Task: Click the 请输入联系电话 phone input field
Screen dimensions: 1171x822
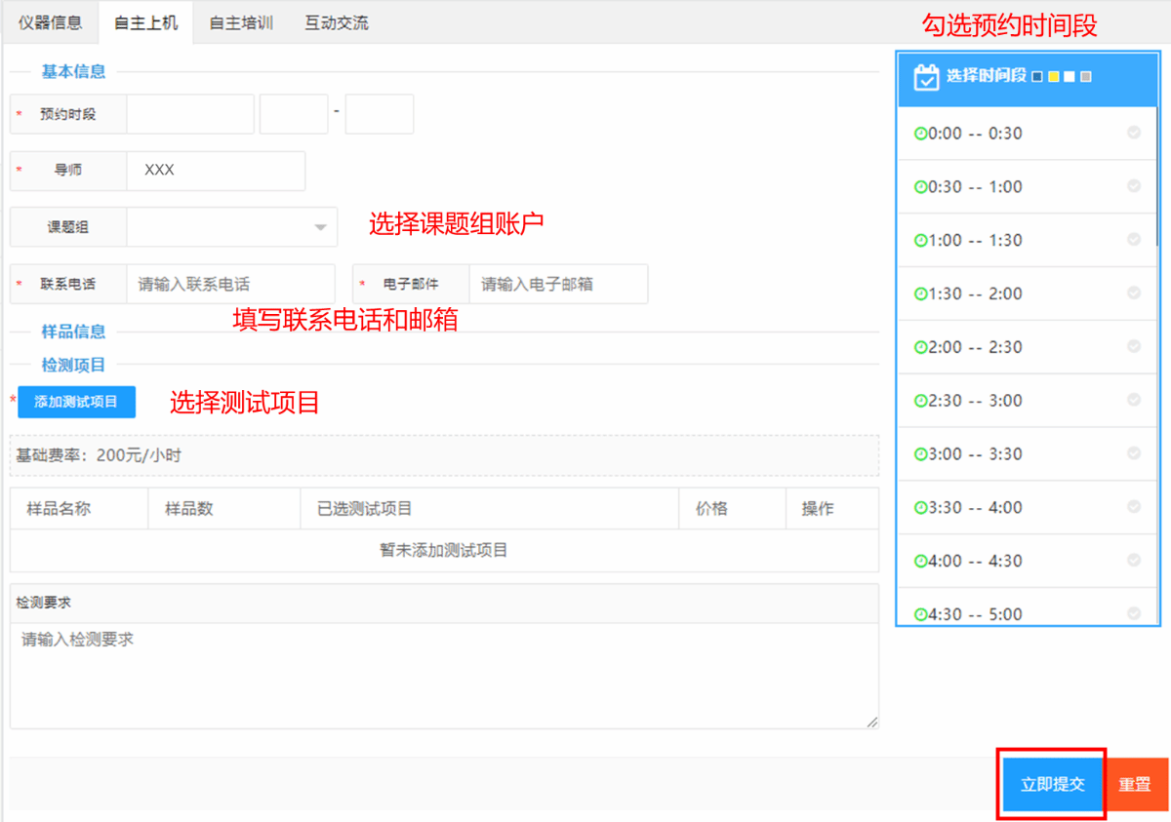Action: point(230,285)
